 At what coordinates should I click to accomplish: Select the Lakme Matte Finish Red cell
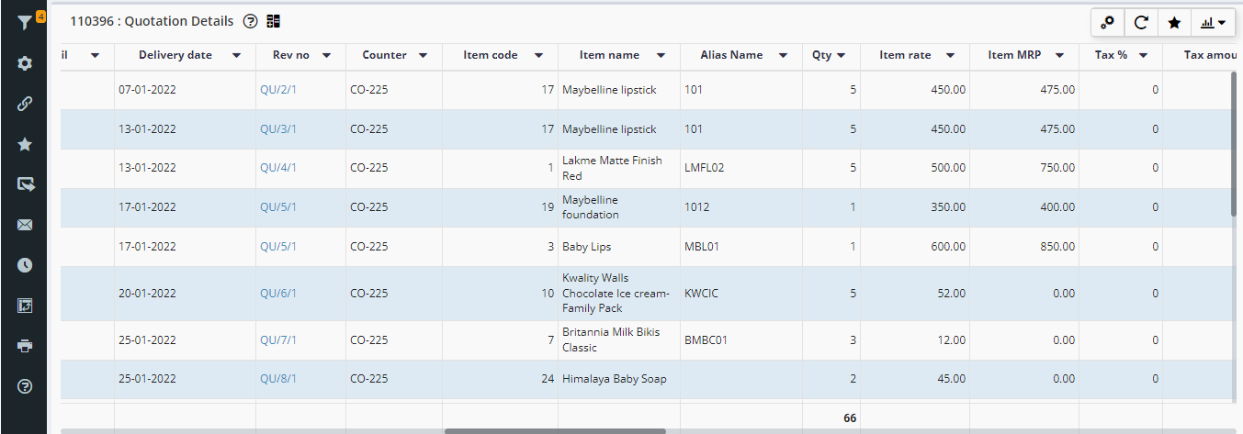[x=619, y=168]
